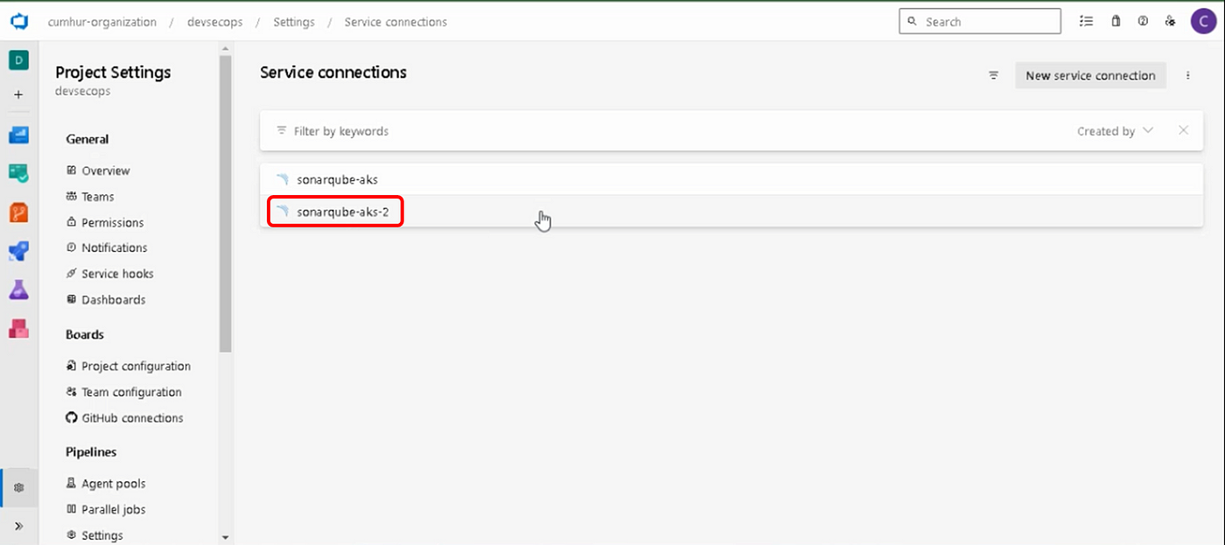Click the sonarqube-aks row icon
Viewport: 1225px width, 545px height.
pos(282,179)
